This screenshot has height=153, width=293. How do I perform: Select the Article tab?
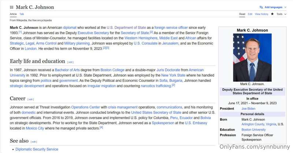coord(13,14)
